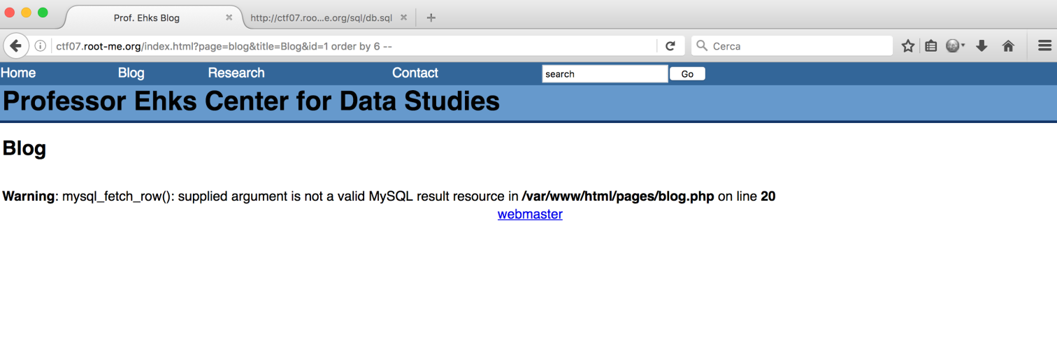The height and width of the screenshot is (337, 1057).
Task: Close the Prof. Ehks Blog tab
Action: (229, 17)
